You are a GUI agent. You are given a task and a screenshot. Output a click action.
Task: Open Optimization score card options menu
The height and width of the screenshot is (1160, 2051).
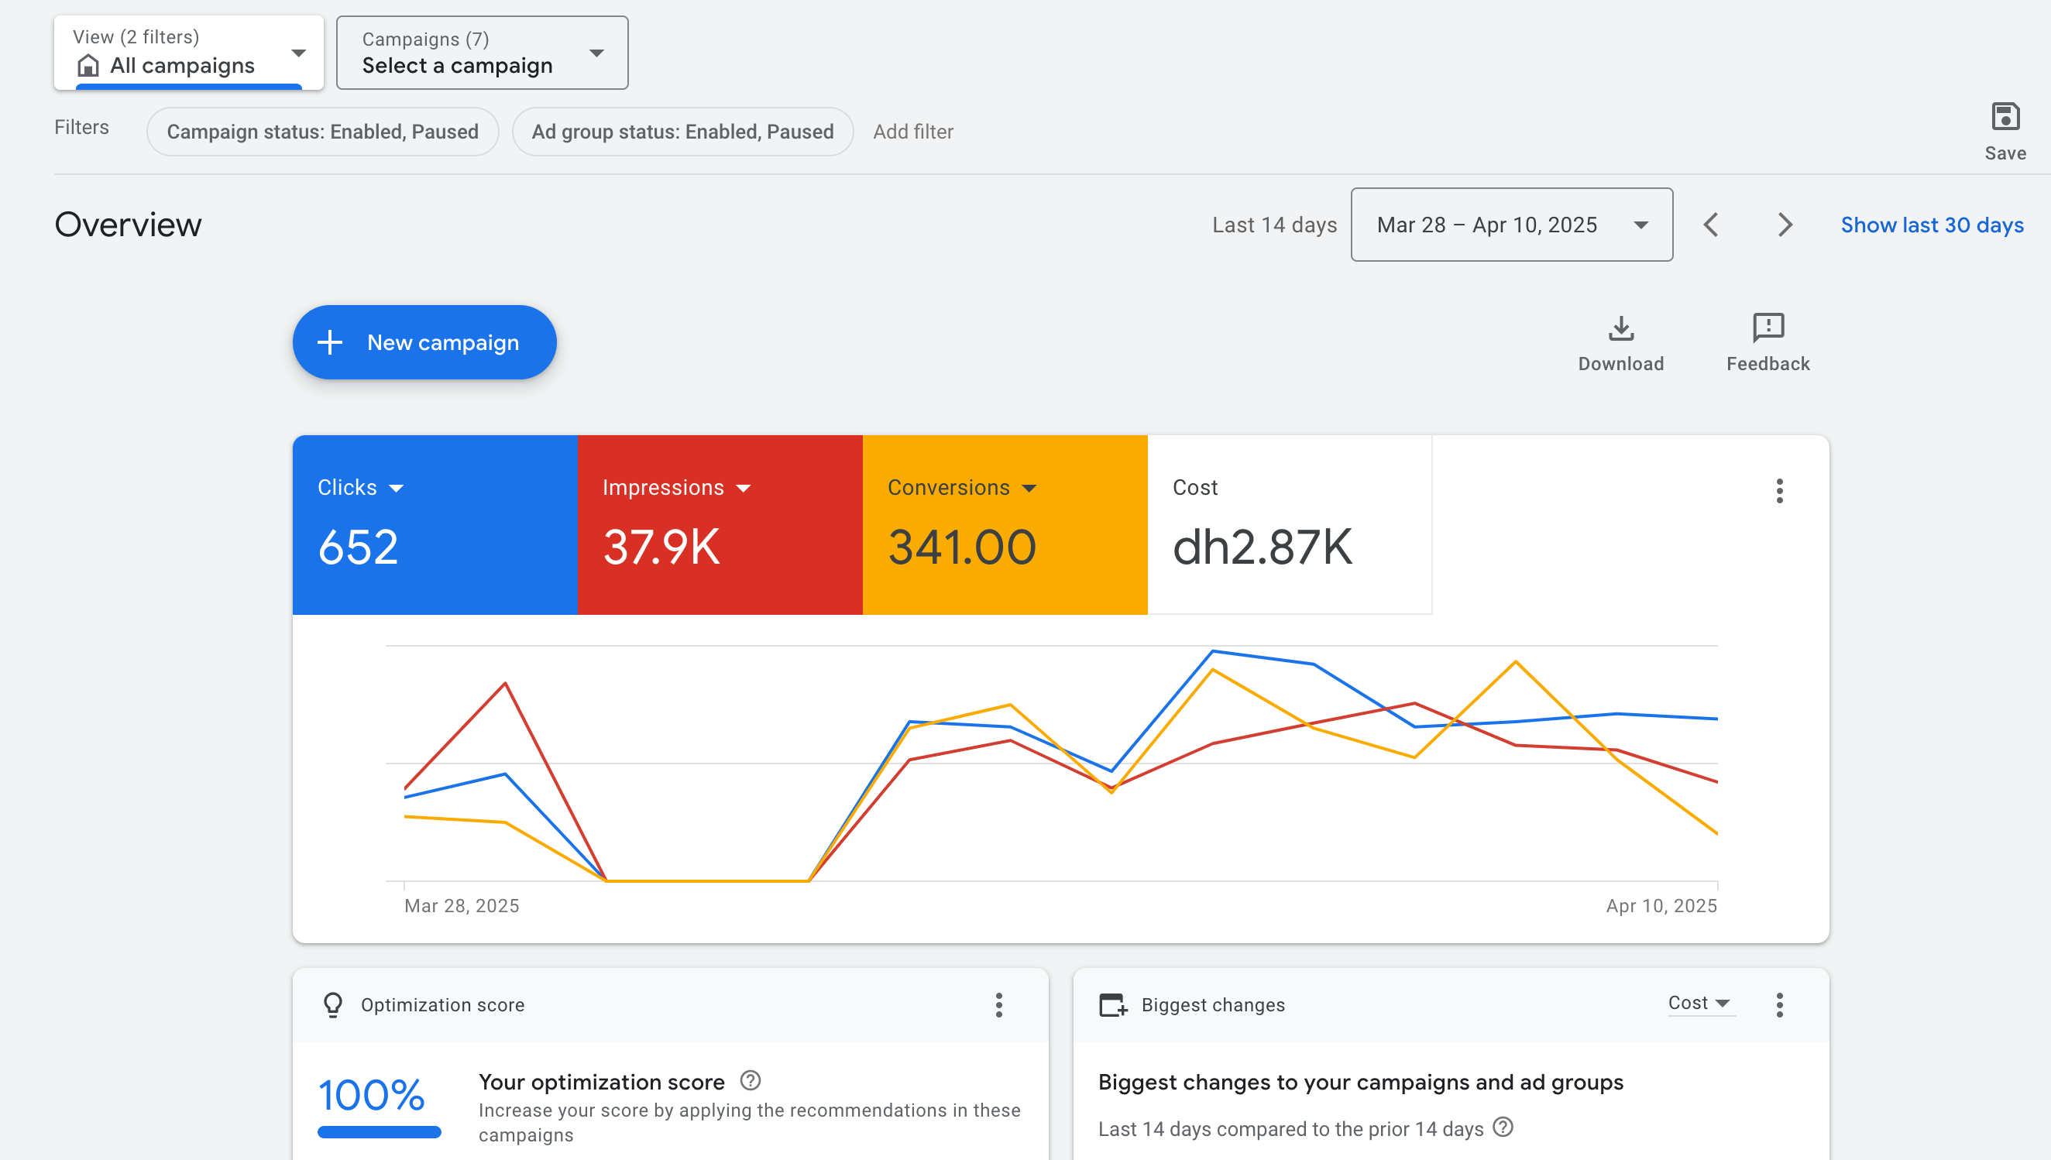[x=998, y=1004]
